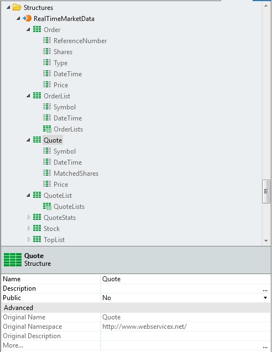Collapse the Quote structure
The image size is (272, 352).
click(x=28, y=140)
